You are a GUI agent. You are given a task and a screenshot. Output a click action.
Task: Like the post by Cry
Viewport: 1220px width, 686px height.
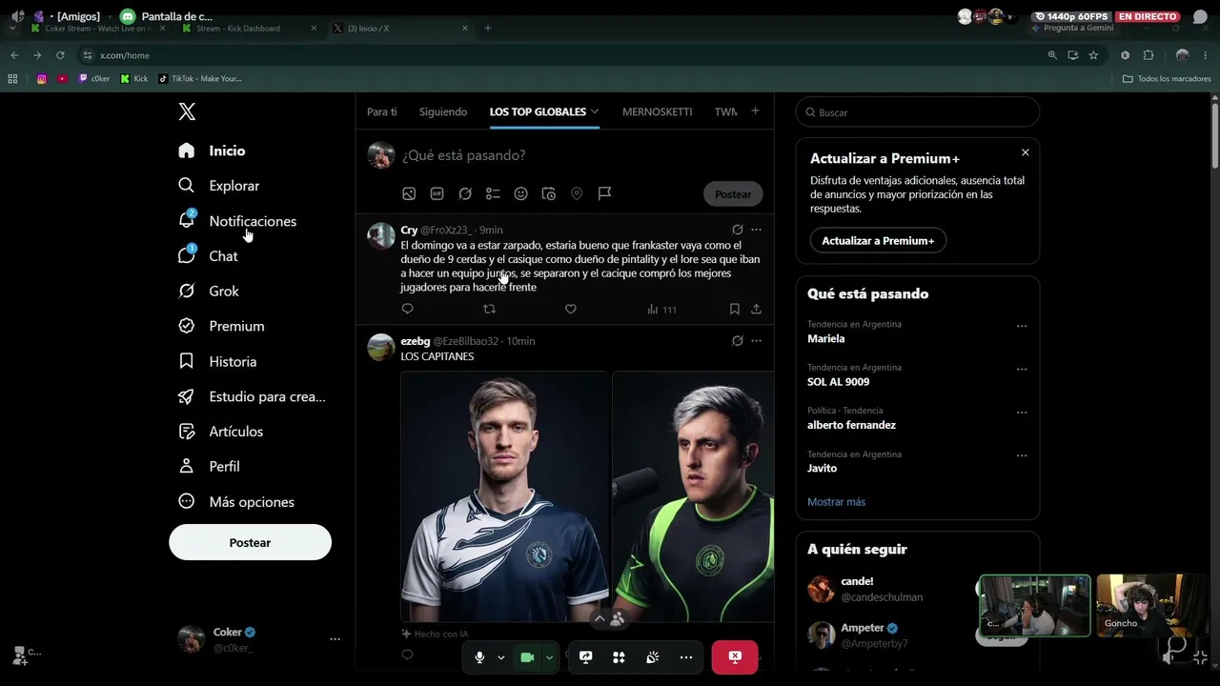click(571, 309)
